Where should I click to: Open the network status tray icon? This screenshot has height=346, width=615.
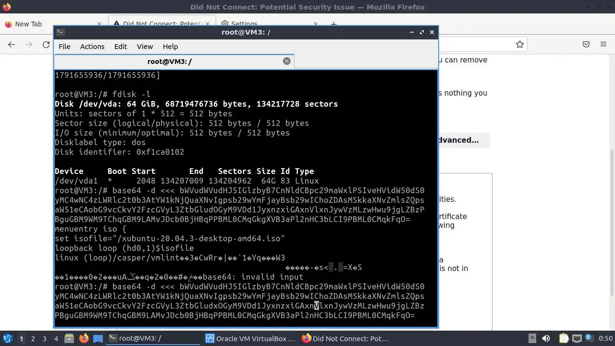pos(577,338)
